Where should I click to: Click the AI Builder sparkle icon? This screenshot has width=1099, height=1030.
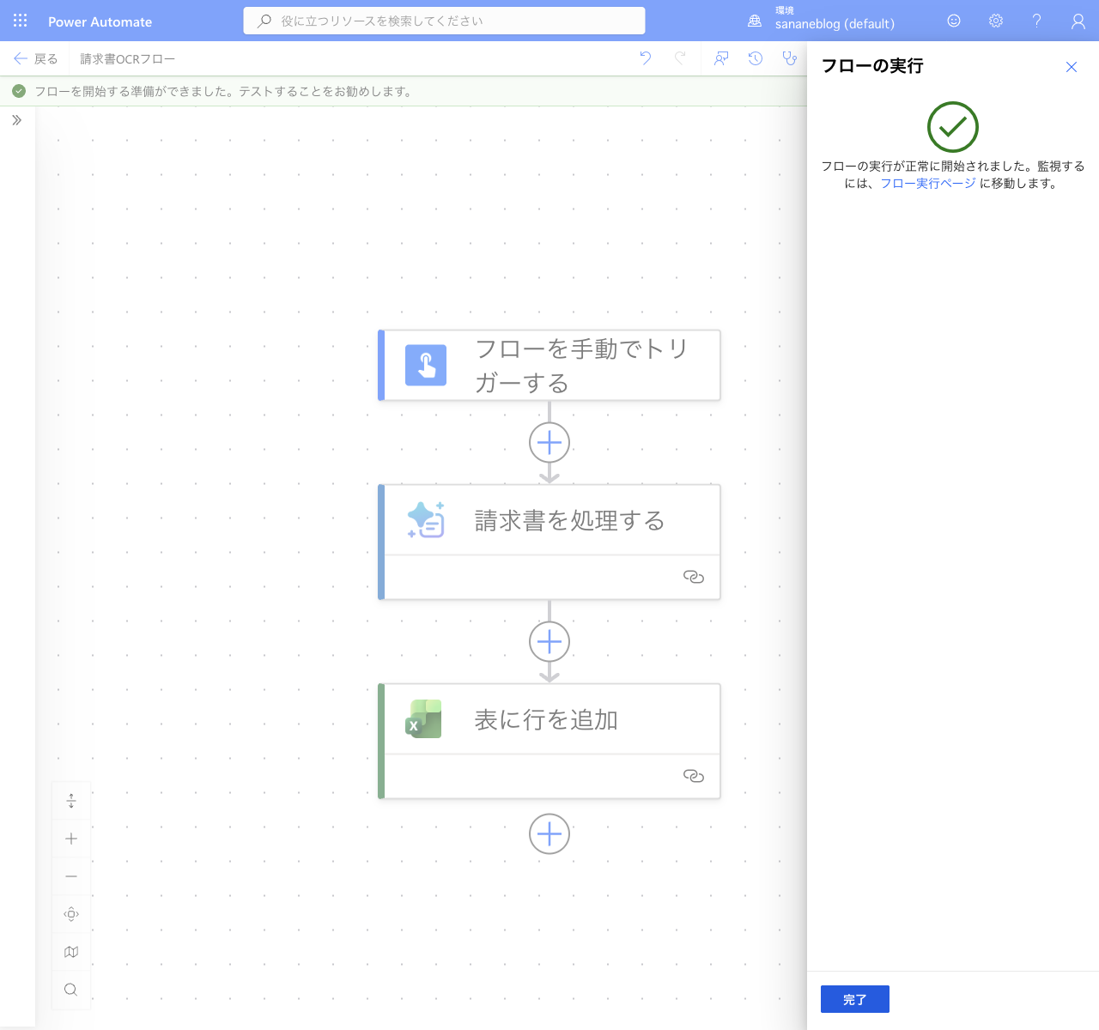click(426, 520)
